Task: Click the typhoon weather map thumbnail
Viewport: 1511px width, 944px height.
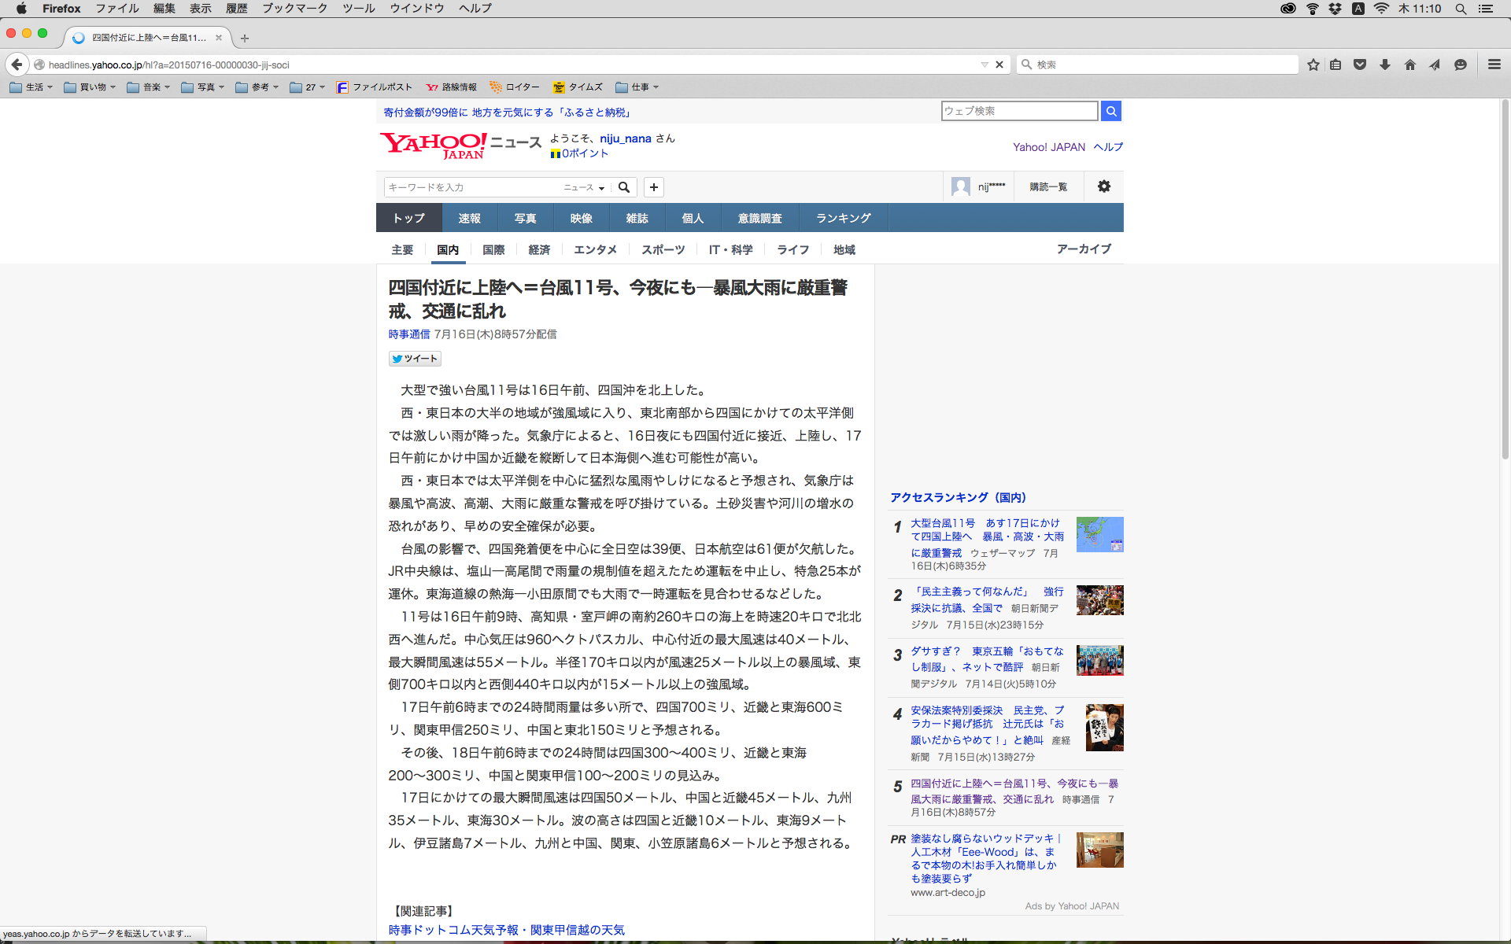Action: (1099, 534)
